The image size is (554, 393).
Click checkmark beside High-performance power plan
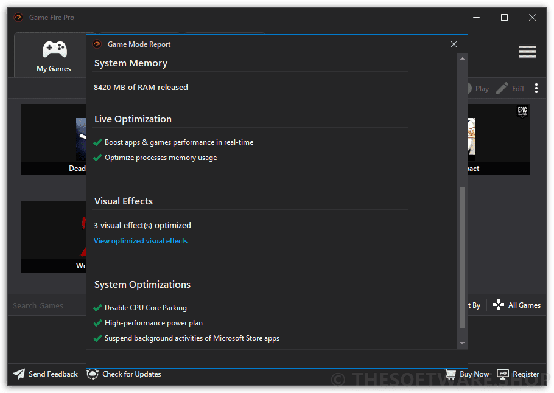coord(97,323)
